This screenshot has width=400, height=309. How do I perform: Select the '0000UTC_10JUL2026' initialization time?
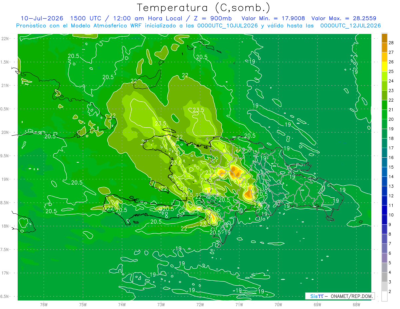tap(228, 26)
